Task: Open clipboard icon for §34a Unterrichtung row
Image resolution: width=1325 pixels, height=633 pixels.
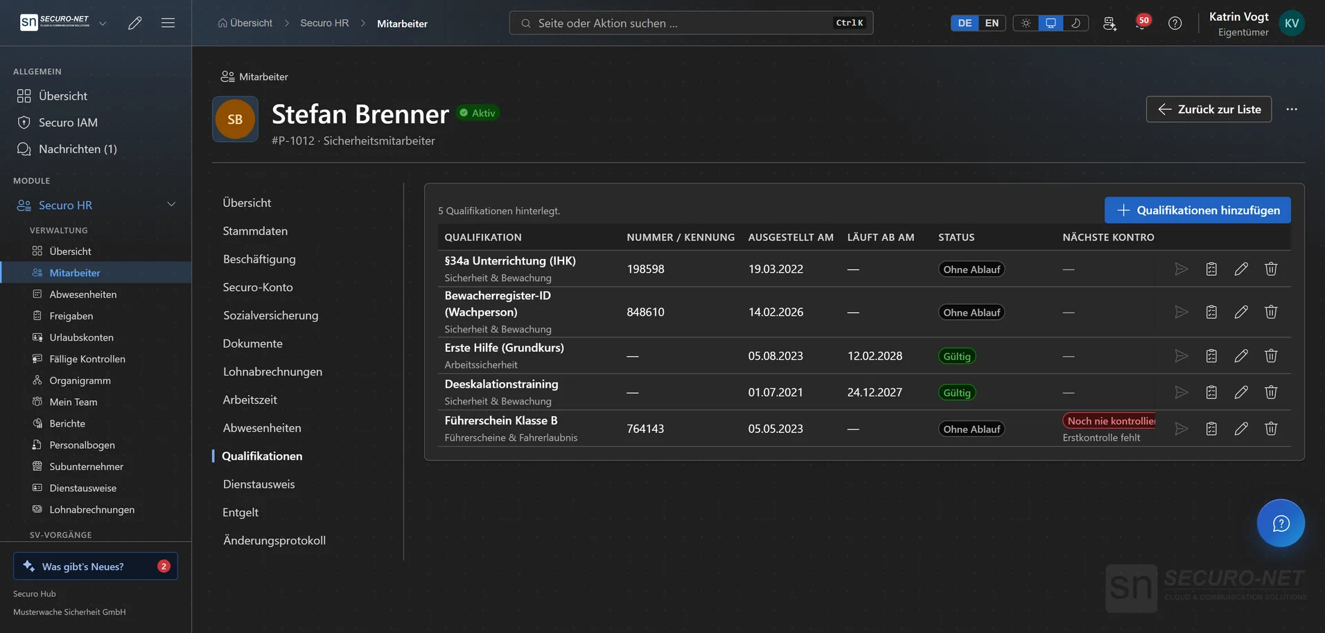Action: [1211, 269]
